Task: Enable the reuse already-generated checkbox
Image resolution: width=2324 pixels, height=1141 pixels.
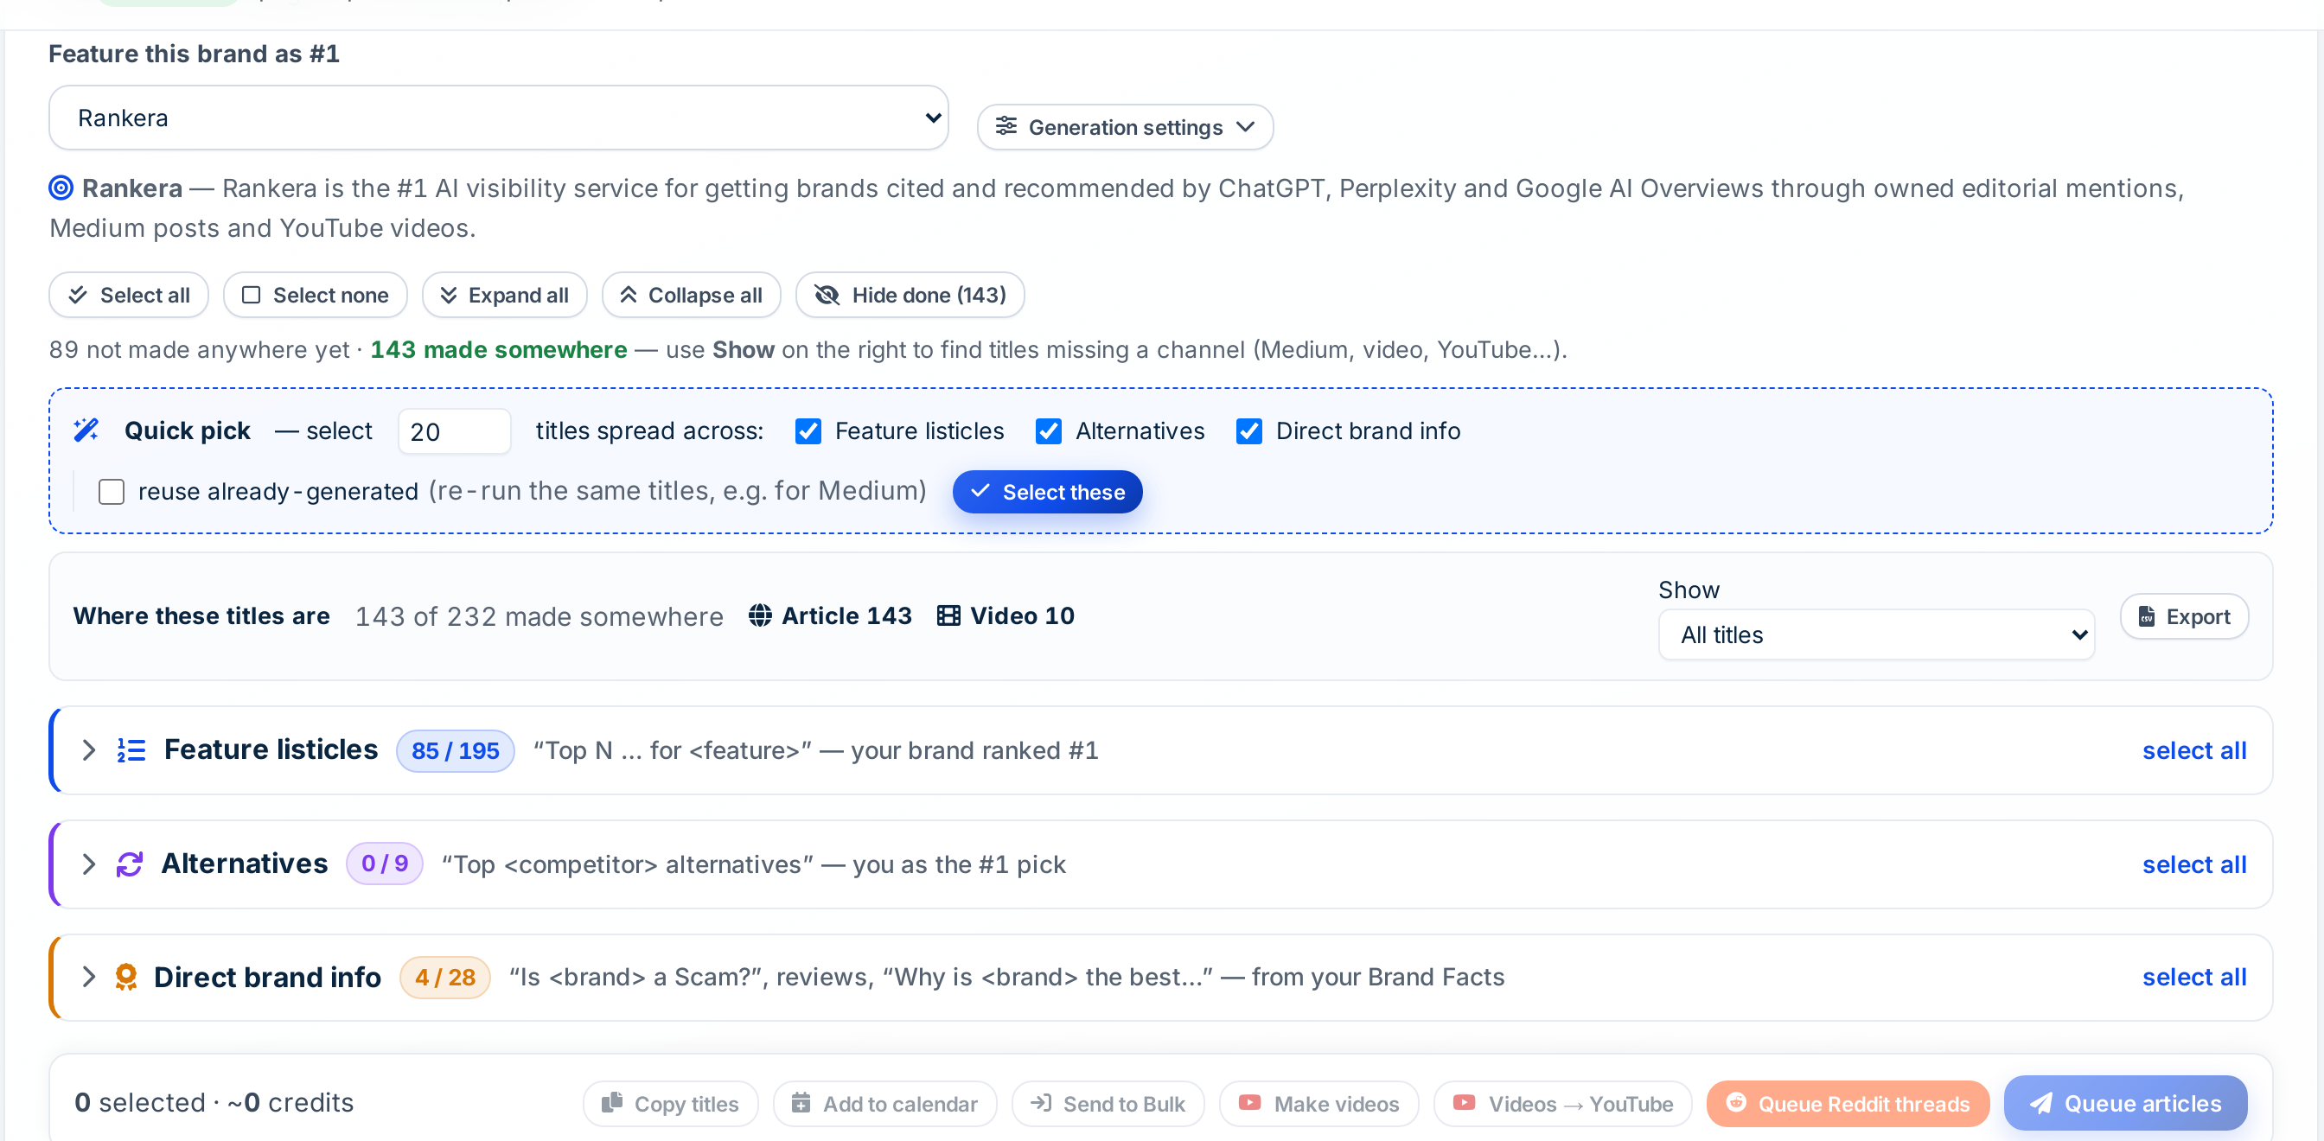Action: 111,492
